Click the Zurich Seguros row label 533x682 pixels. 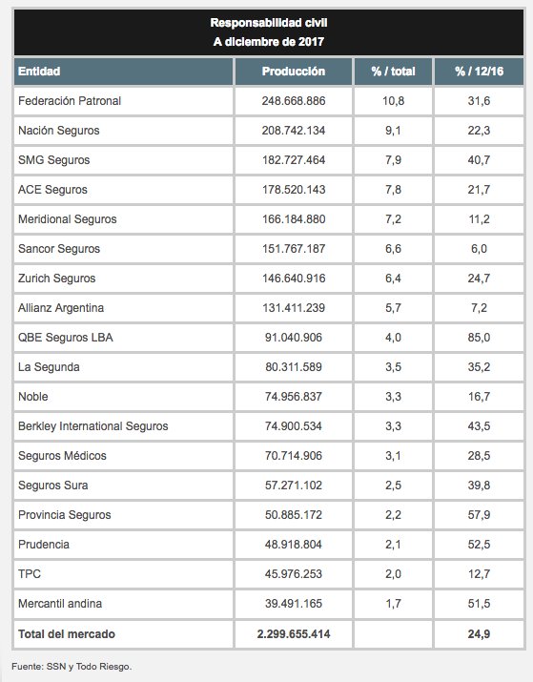pos(57,279)
